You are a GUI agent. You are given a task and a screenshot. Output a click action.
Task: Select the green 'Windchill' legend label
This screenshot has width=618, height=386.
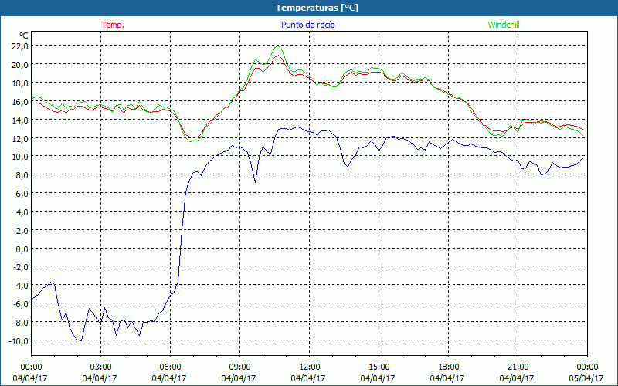504,25
